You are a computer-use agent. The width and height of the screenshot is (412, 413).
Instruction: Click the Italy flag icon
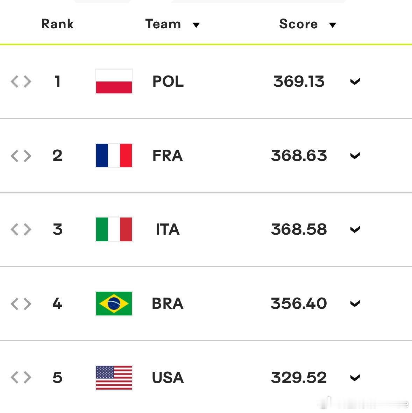(x=114, y=229)
